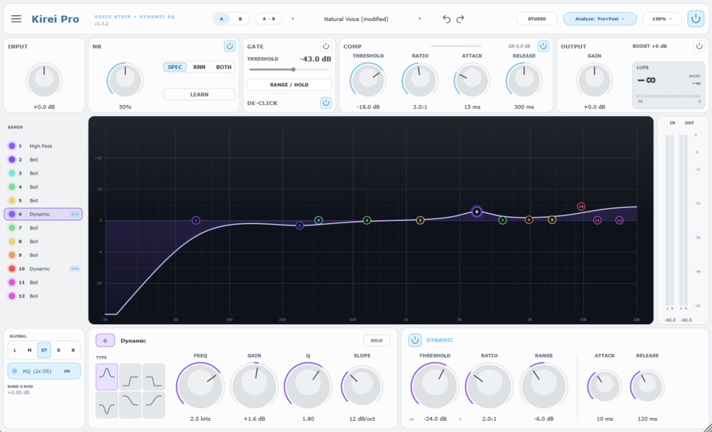Toggle the GATE section power
This screenshot has width=712, height=432.
pyautogui.click(x=325, y=47)
